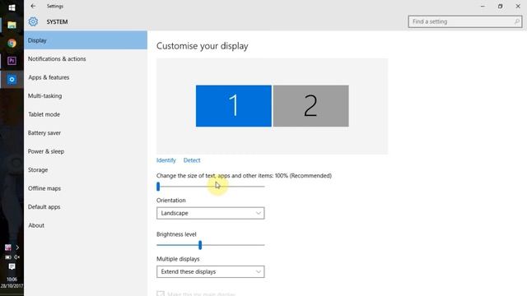Open the Multiple displays dropdown

pos(211,271)
